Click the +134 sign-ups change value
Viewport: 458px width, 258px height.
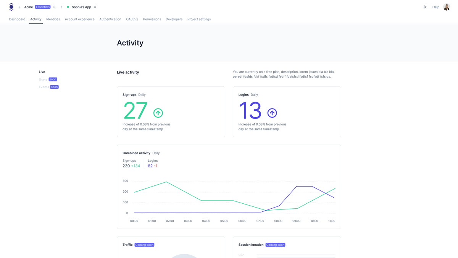[x=135, y=166]
